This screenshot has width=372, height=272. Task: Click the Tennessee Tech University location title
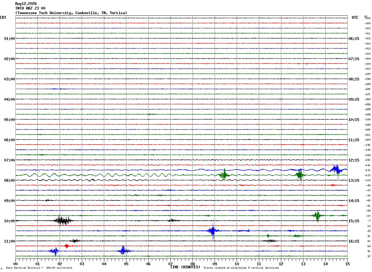click(71, 13)
